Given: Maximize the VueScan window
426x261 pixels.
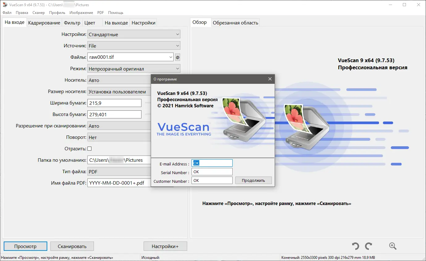Looking at the screenshot, I should coord(404,5).
